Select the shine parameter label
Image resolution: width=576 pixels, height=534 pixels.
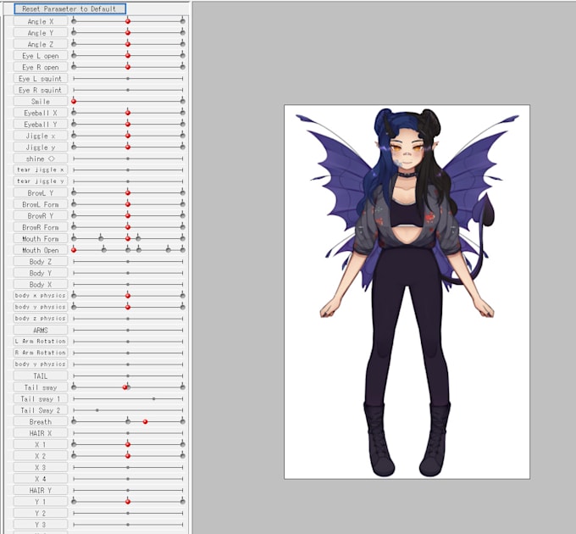click(x=41, y=159)
